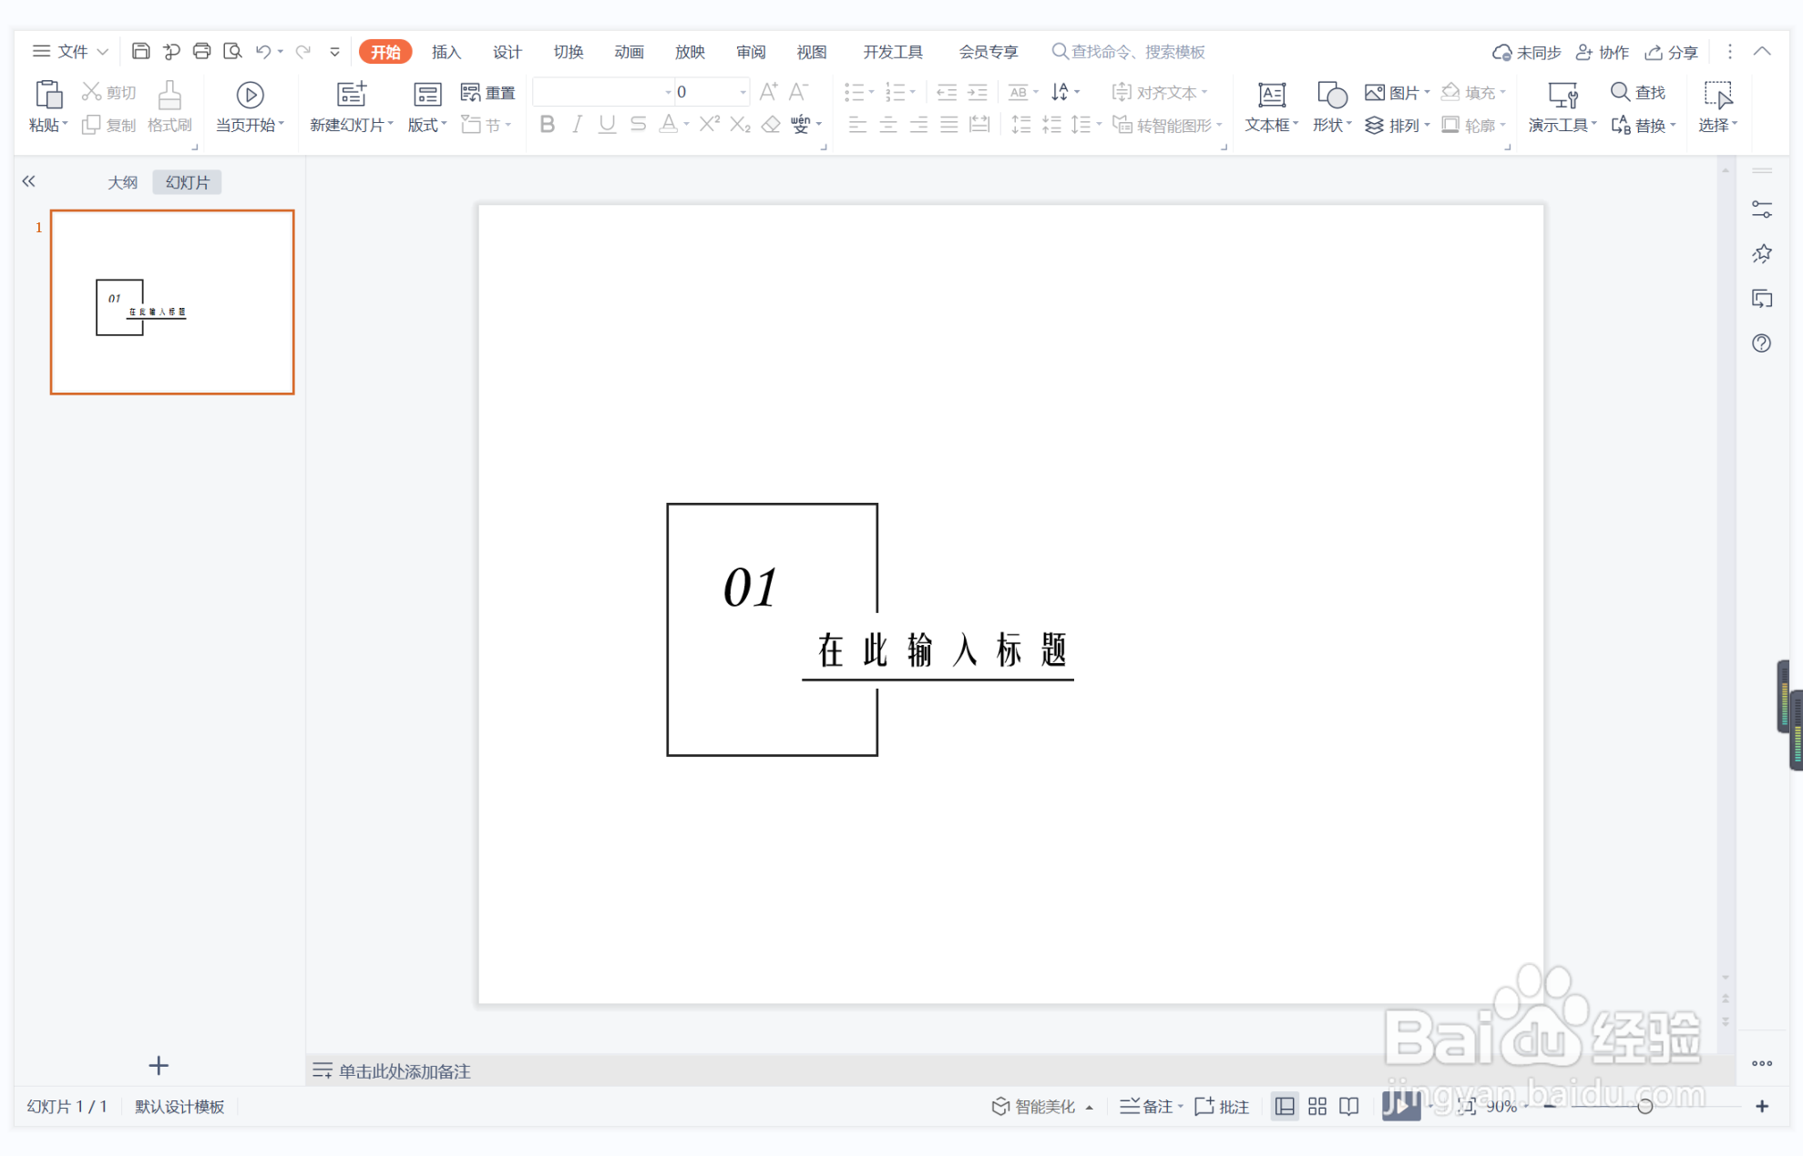The image size is (1803, 1156).
Task: Click the Presentation Tools icon
Action: point(1562,96)
